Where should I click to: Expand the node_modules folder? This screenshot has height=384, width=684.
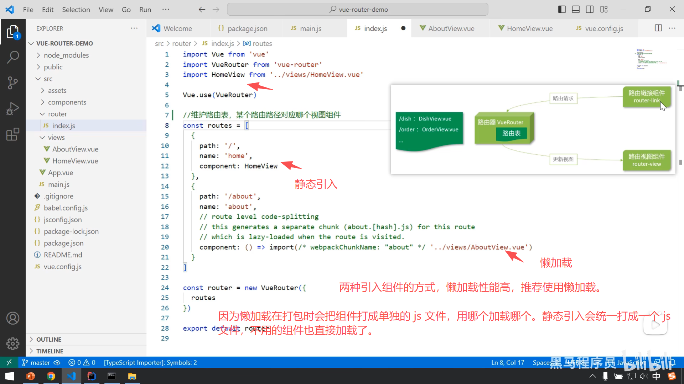[x=66, y=55]
